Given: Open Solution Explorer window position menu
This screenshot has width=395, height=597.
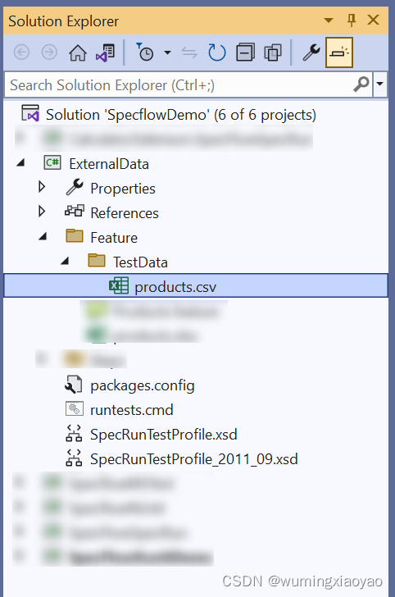Looking at the screenshot, I should coord(329,21).
